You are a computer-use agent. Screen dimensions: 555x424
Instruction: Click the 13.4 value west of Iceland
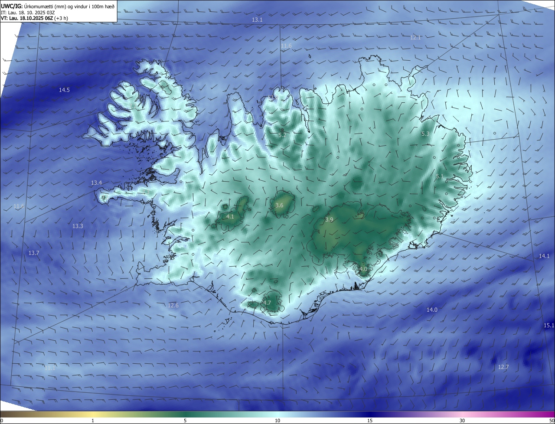click(96, 183)
